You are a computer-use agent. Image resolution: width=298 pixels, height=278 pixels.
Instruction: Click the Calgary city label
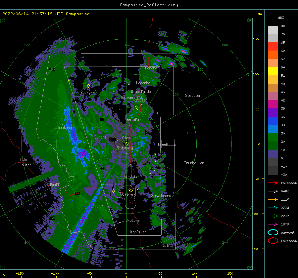[129, 194]
